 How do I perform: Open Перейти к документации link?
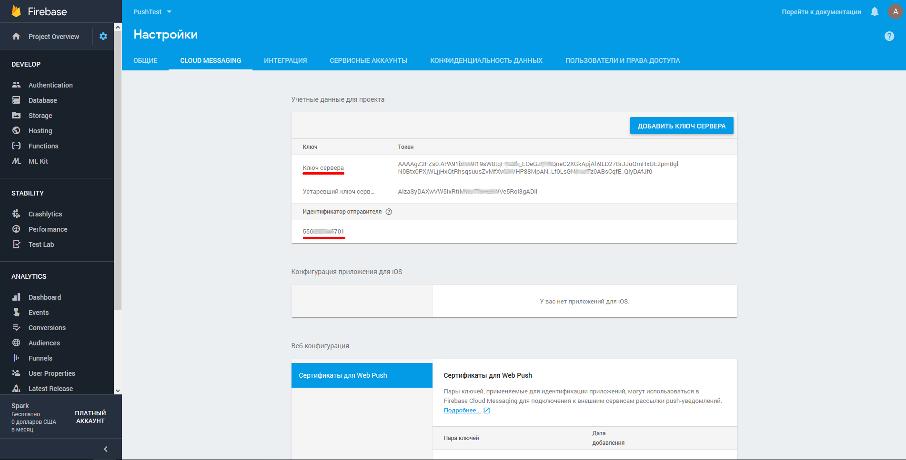(821, 12)
